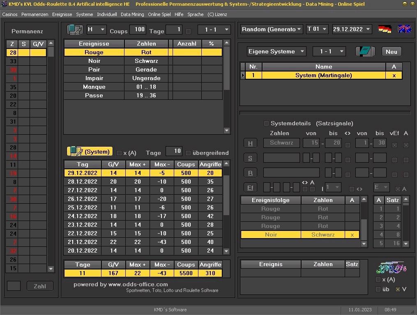Click the KMD's logo icon

(391, 268)
